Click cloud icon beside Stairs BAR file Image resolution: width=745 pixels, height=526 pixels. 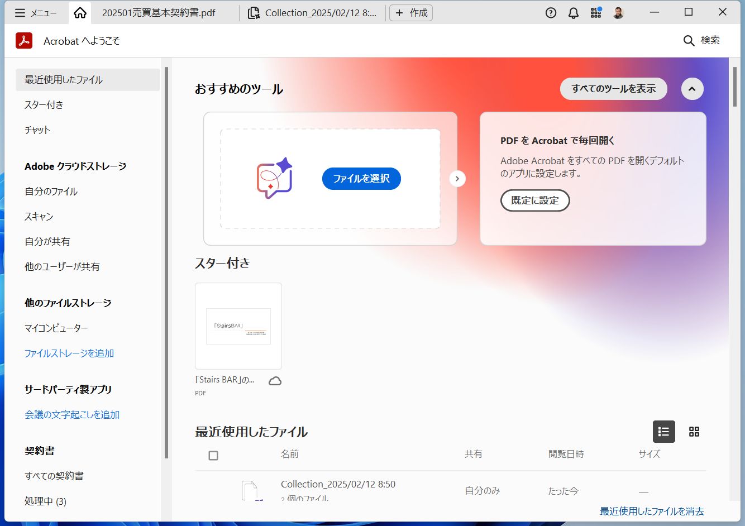pos(275,381)
